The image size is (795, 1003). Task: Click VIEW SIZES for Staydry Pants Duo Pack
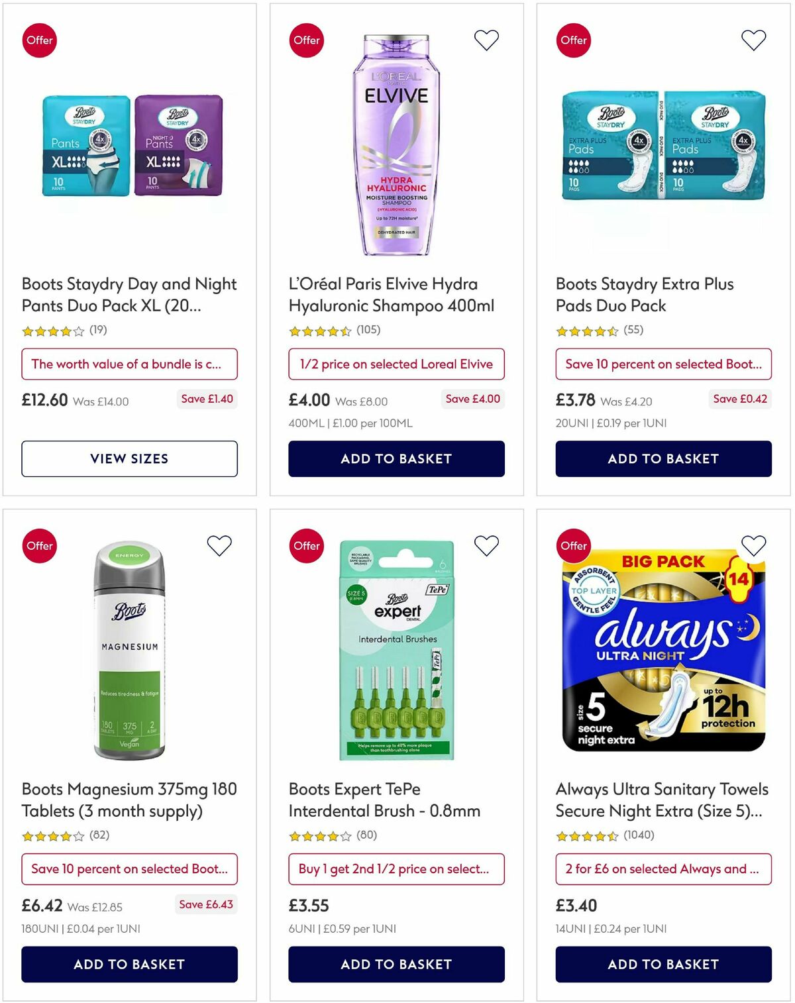point(130,458)
